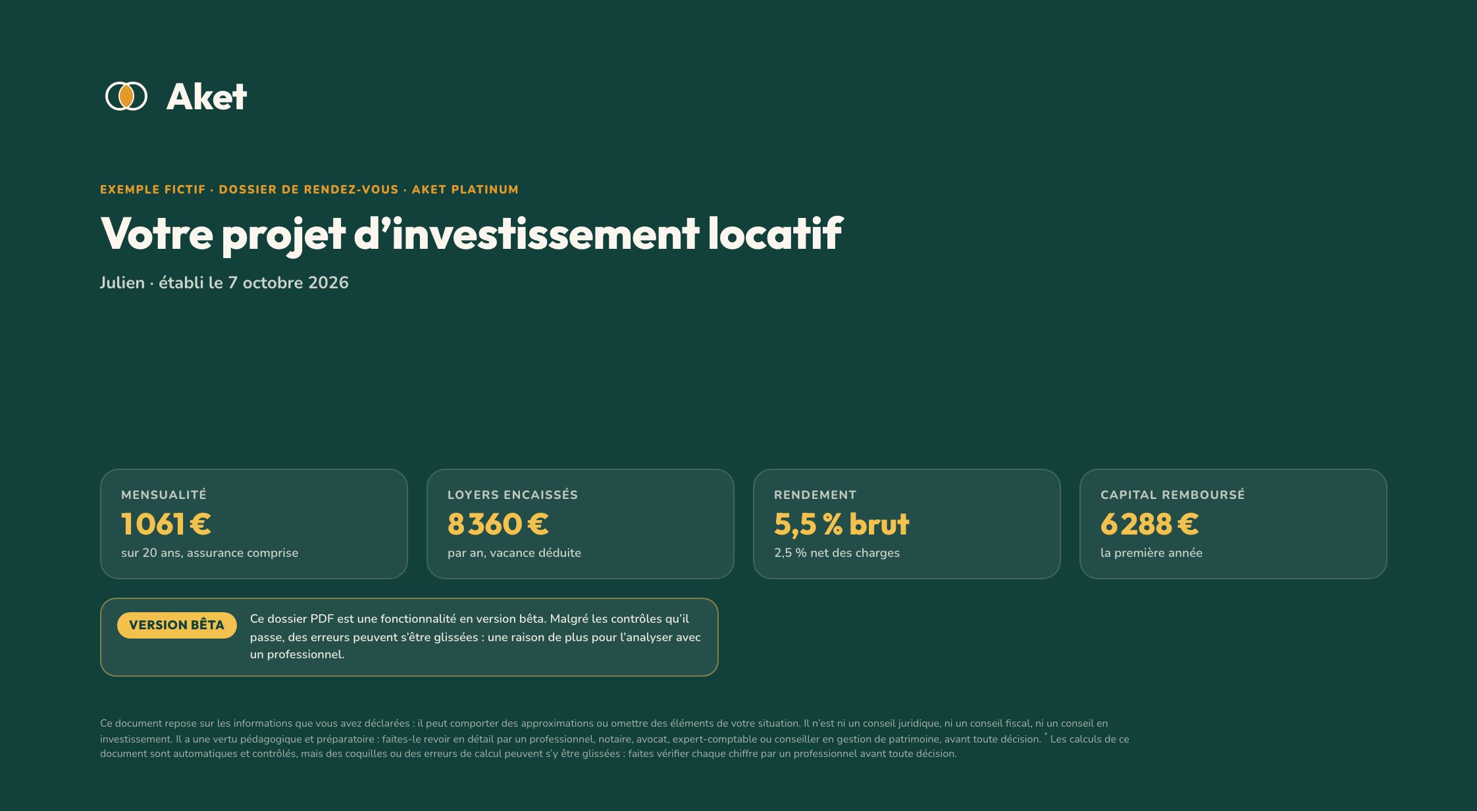Click 'sur 20 ans, assurance comprise' caption
Viewport: 1477px width, 811px height.
click(x=209, y=553)
